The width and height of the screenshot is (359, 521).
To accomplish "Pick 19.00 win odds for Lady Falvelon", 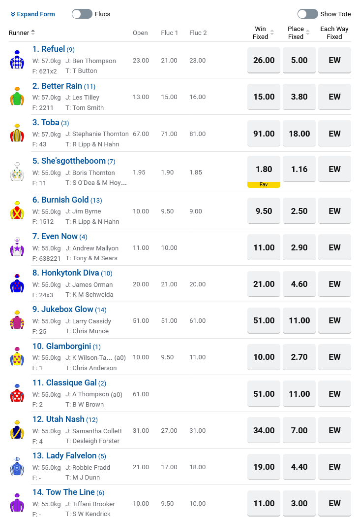I will click(x=264, y=467).
